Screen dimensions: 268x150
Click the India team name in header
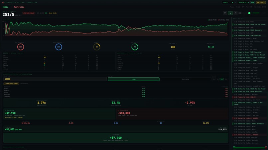click(x=5, y=7)
